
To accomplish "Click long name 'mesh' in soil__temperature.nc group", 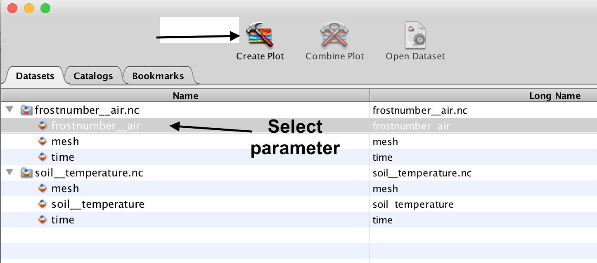I will click(x=385, y=188).
